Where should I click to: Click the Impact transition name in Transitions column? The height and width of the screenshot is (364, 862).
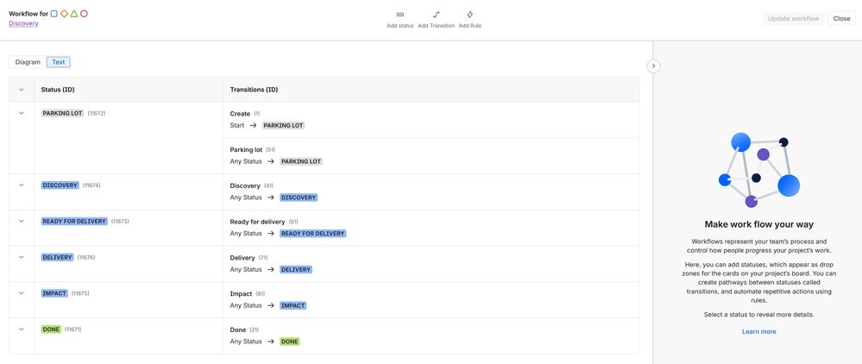coord(241,293)
